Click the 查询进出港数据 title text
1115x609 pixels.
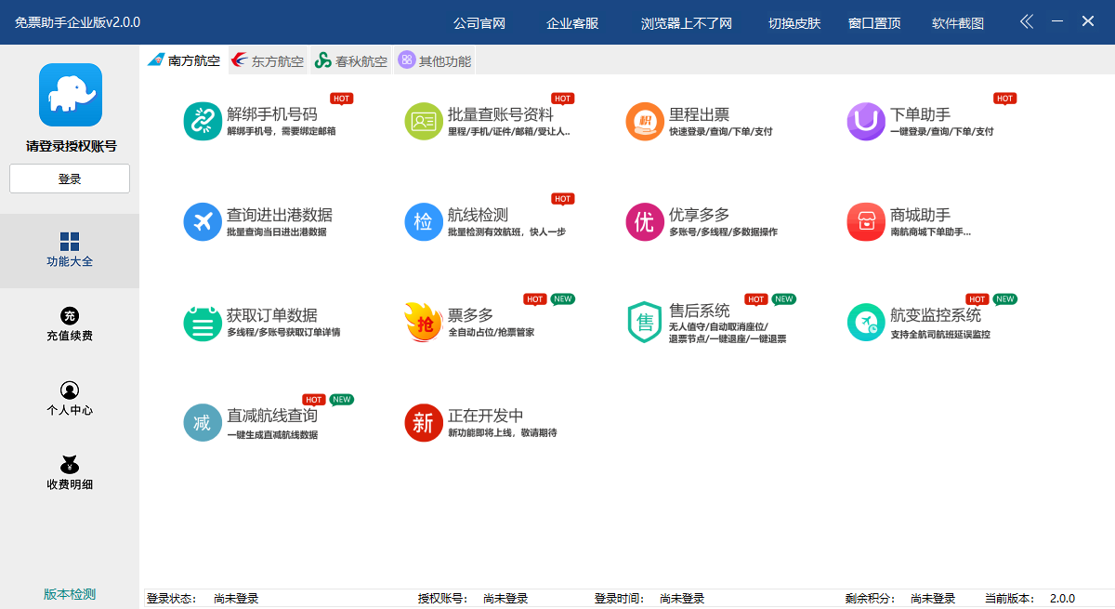coord(280,215)
